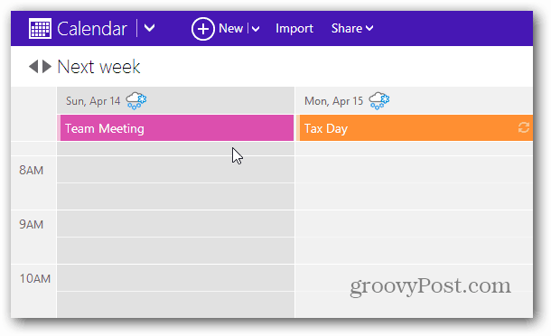This screenshot has height=336, width=551.
Task: Open the Import menu item
Action: coord(294,29)
